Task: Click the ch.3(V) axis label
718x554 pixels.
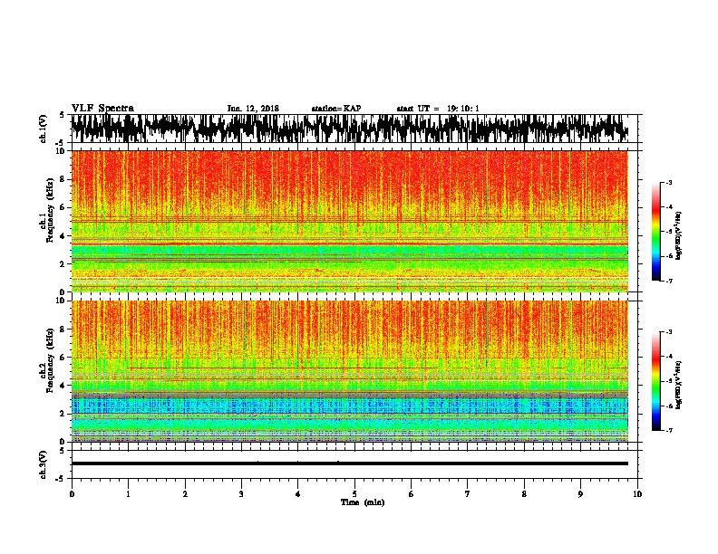Action: click(x=44, y=464)
